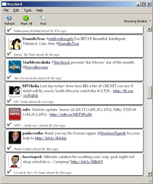Screen dimensions: 153x184
Task: Open the Showing timeline dropdown
Action: click(137, 21)
